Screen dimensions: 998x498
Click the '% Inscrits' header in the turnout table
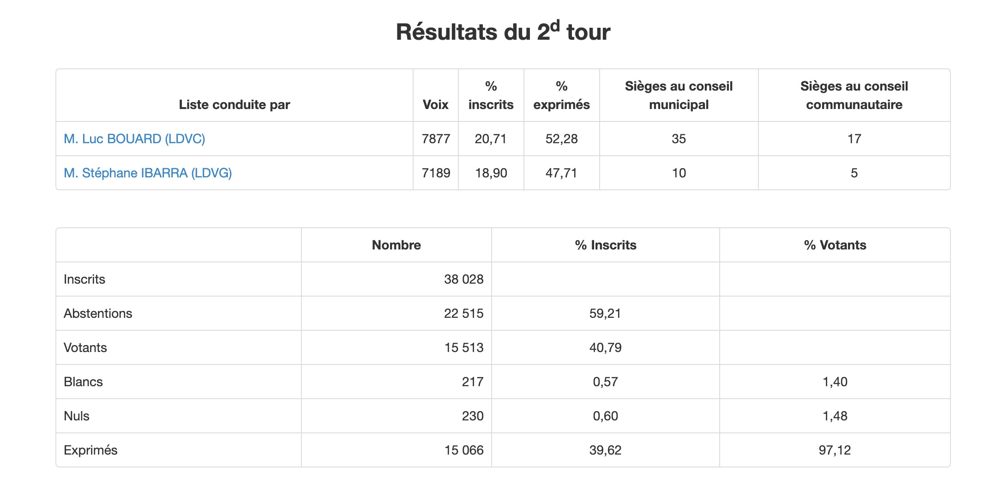606,245
